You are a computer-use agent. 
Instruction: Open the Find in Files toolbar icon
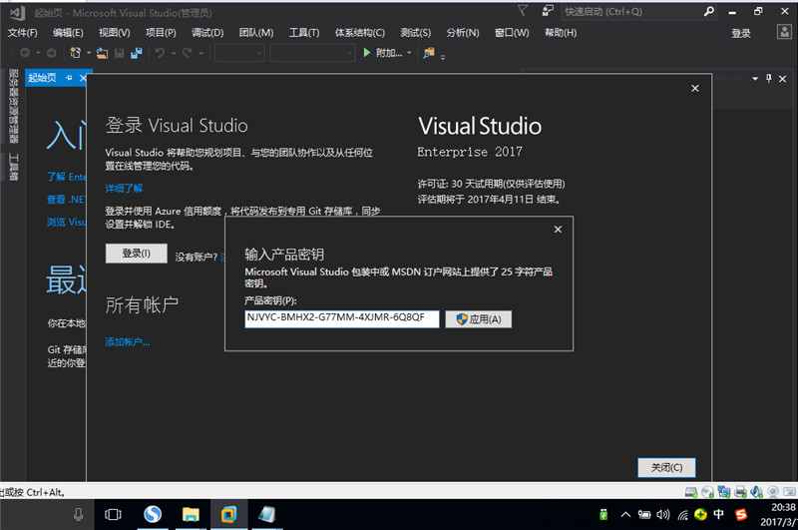click(x=429, y=53)
